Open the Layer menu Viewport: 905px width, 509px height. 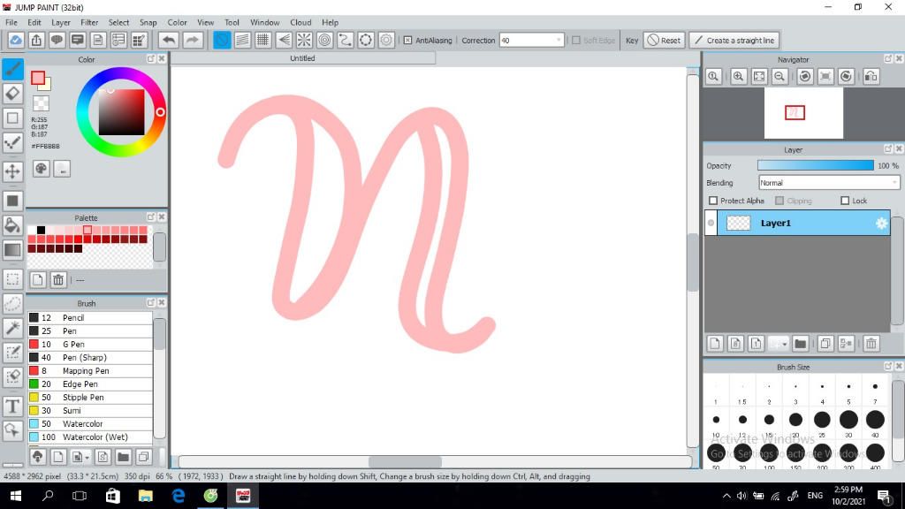click(x=61, y=22)
